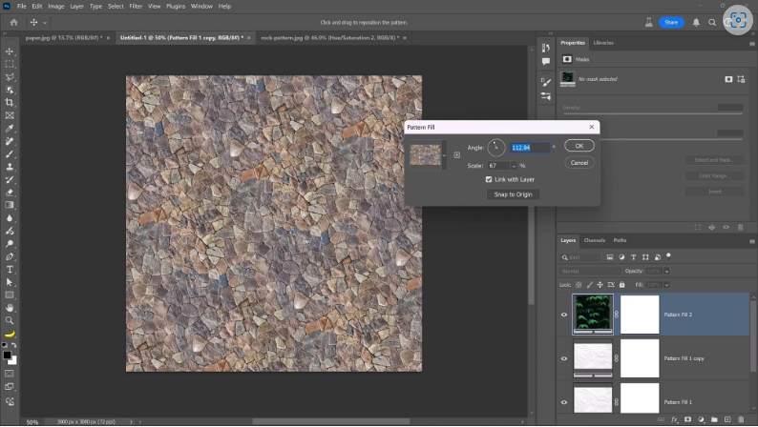
Task: Select the Eraser tool
Action: coord(10,193)
